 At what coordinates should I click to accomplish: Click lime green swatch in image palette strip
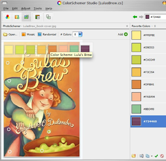20,50
